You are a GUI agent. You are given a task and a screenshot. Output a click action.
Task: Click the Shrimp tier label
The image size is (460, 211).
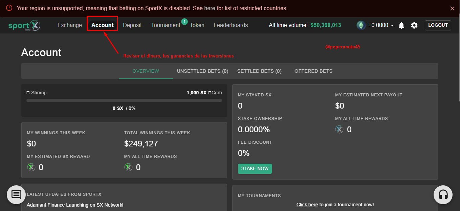point(37,93)
